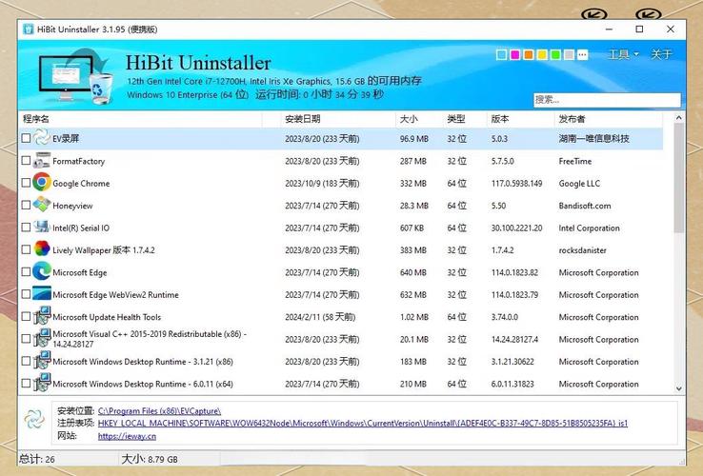The width and height of the screenshot is (703, 476).
Task: Click the Intel(R) Serial IO icon
Action: [42, 227]
